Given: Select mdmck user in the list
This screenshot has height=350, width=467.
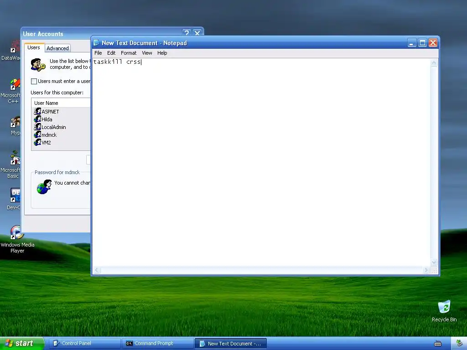Looking at the screenshot, I should (49, 135).
